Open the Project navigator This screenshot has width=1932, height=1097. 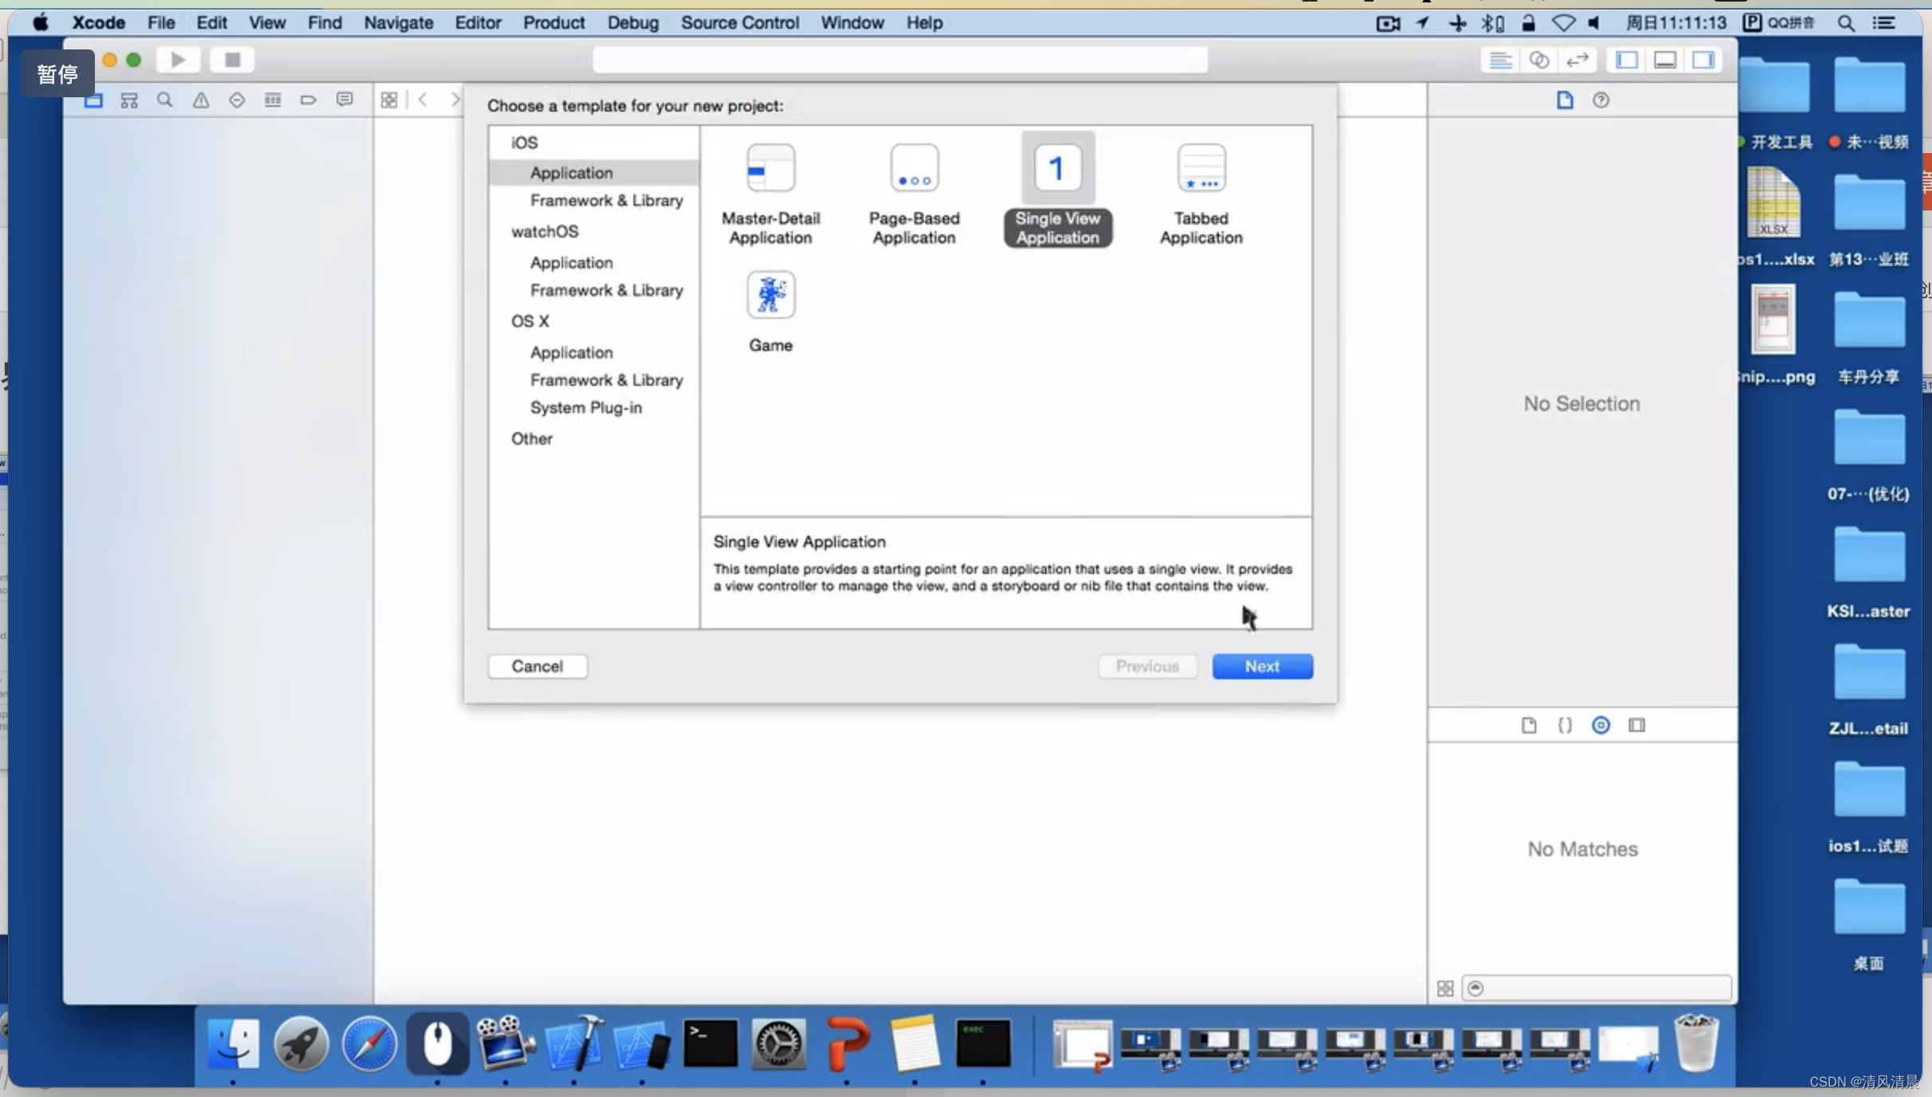tap(93, 100)
